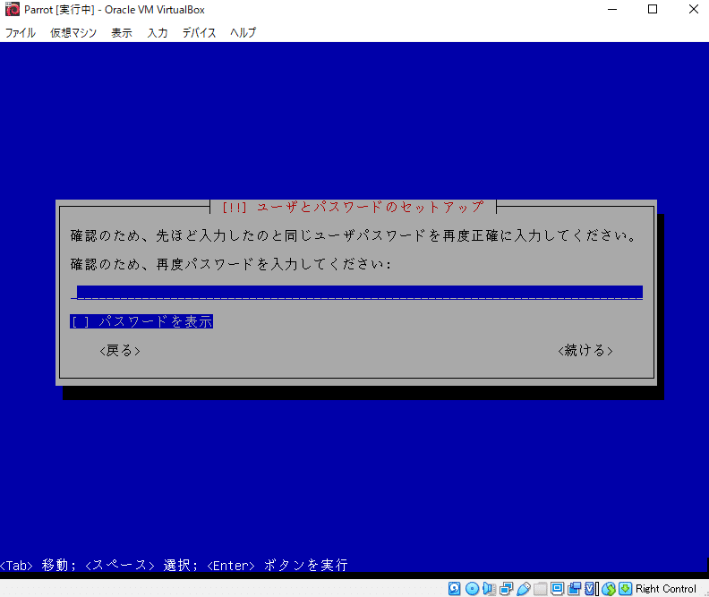The image size is (709, 597).
Task: Click the <戻る> back button
Action: point(120,350)
